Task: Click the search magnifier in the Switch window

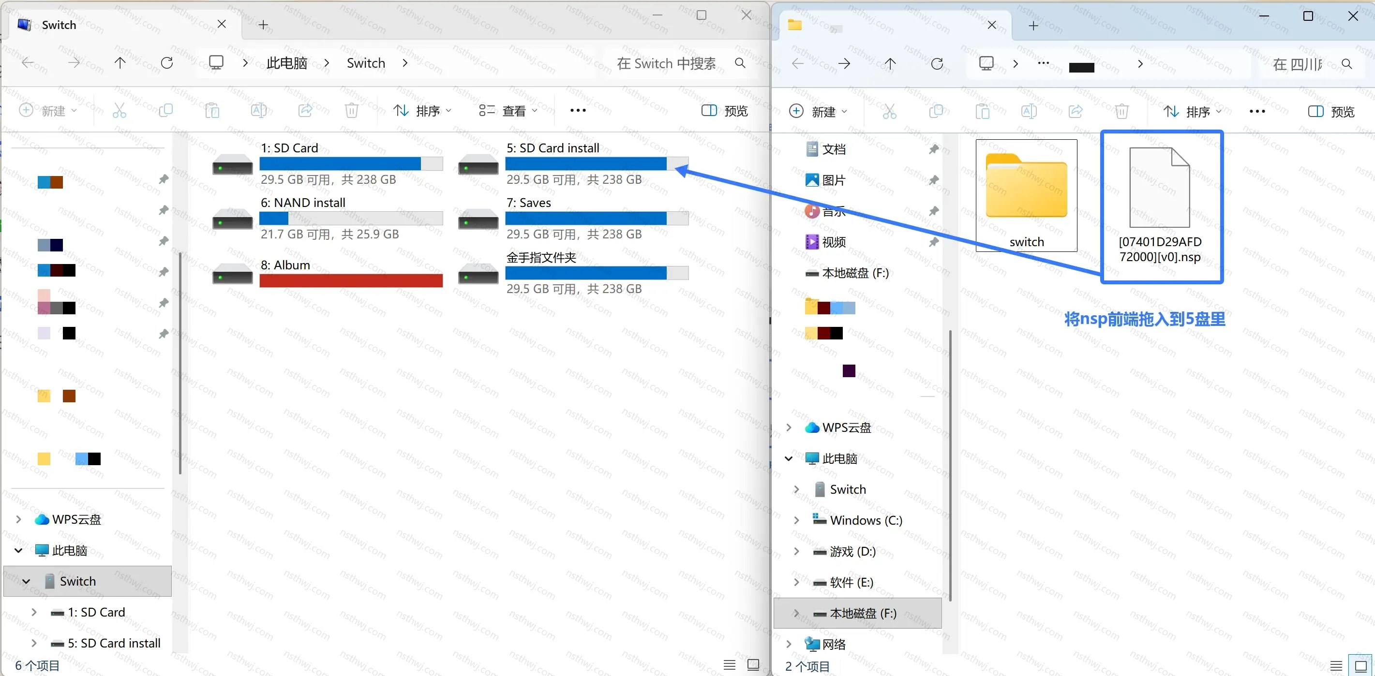Action: (740, 63)
